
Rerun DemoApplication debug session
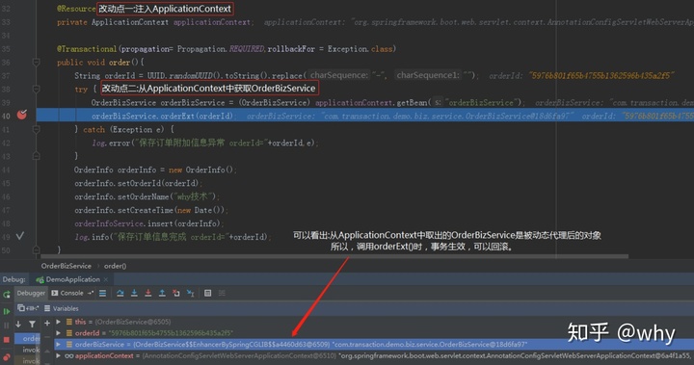point(6,294)
